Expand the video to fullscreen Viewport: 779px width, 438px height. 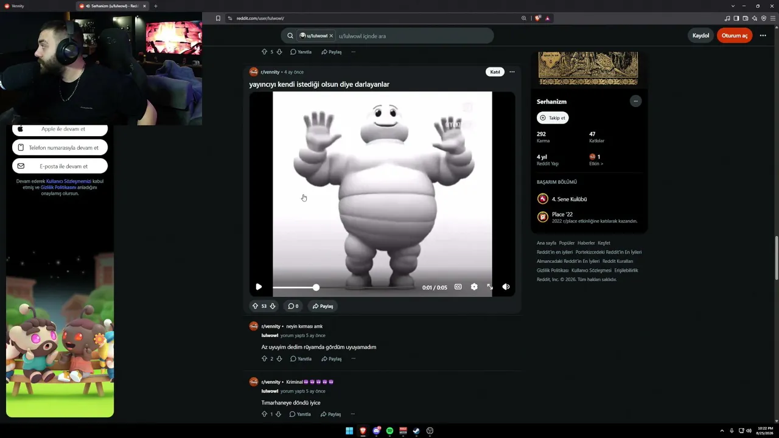pyautogui.click(x=490, y=287)
